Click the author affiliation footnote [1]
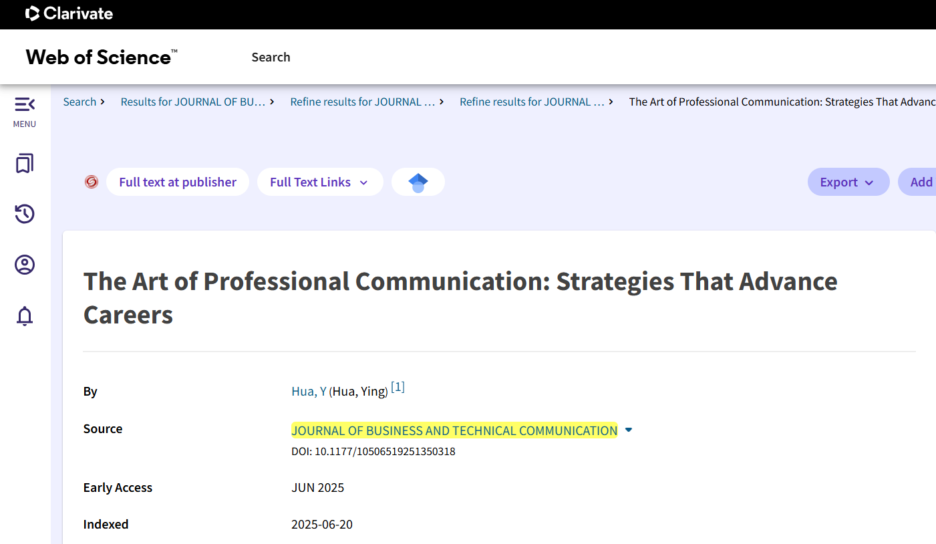This screenshot has height=544, width=936. coord(398,388)
